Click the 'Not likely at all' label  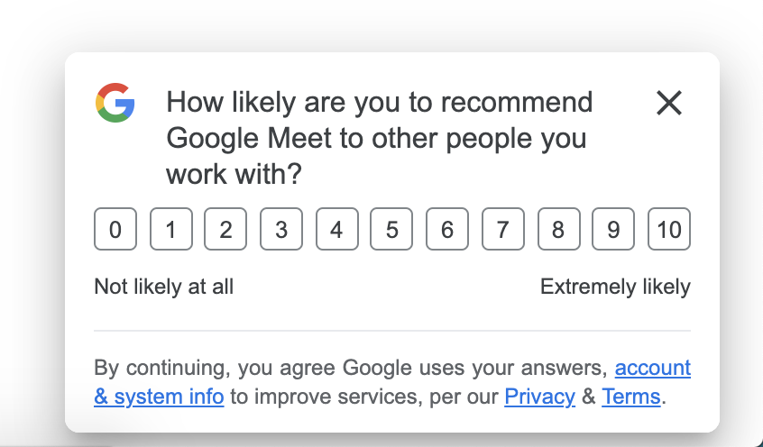tap(163, 287)
